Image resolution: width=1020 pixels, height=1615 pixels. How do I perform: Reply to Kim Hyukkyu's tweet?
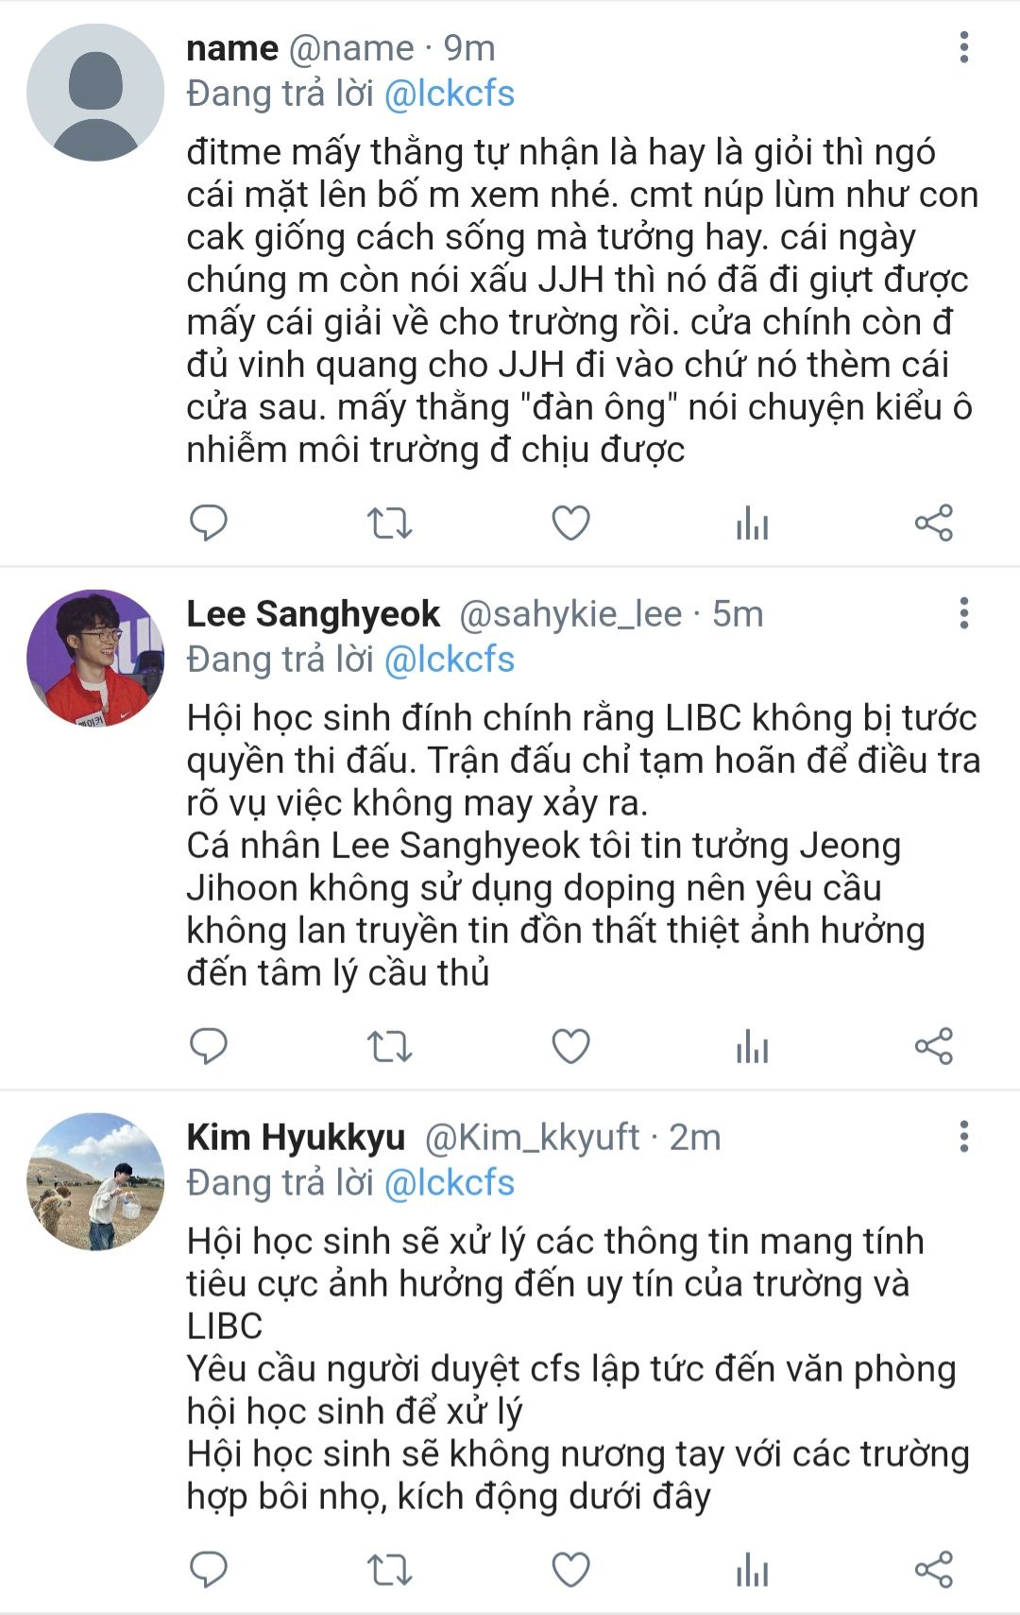(x=209, y=1570)
